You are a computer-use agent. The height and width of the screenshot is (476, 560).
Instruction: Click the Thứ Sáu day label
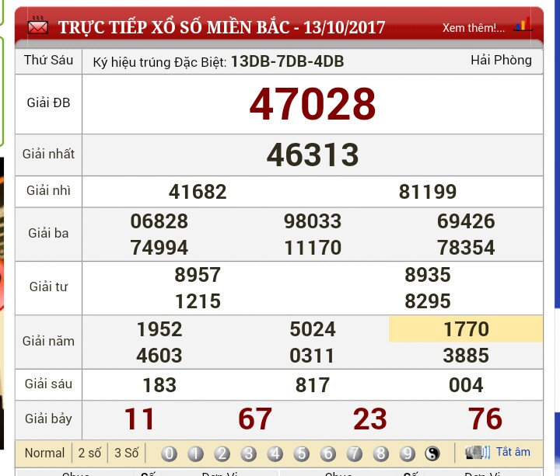point(48,61)
